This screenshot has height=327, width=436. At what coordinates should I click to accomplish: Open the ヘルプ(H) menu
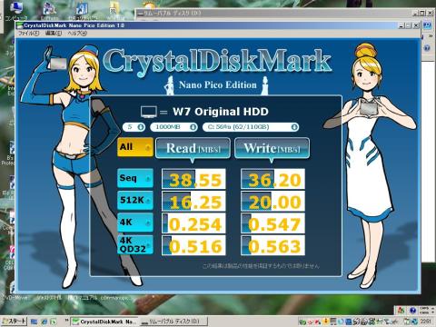pyautogui.click(x=77, y=34)
